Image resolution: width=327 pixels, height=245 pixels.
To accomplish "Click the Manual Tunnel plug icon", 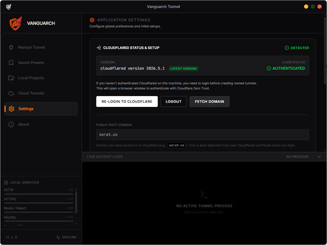I will 11,47.
